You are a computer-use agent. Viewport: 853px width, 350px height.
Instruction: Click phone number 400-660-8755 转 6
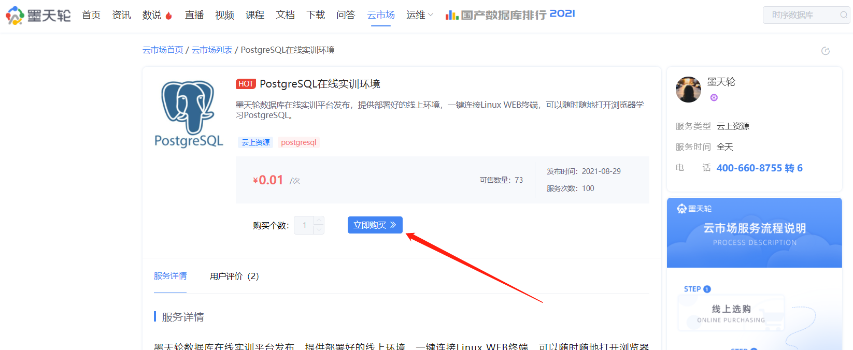click(x=760, y=168)
